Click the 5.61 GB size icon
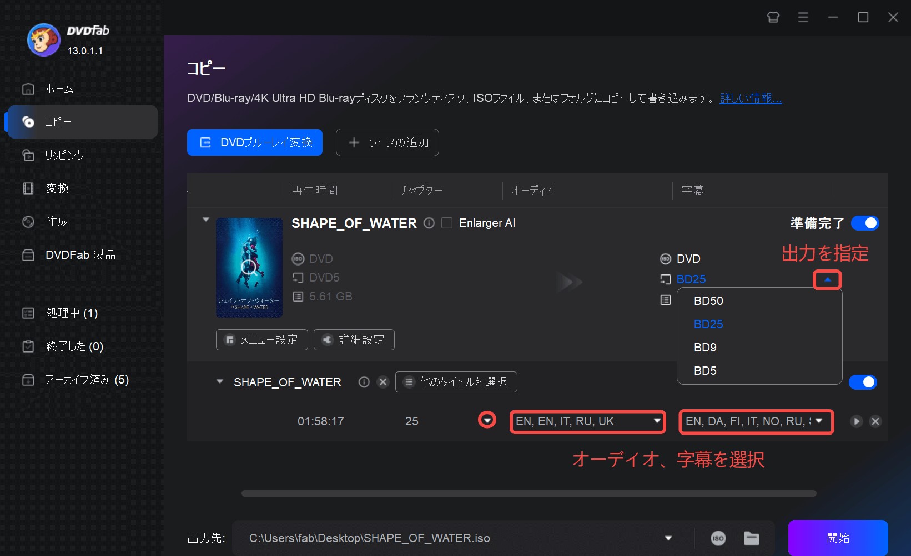 (x=298, y=297)
